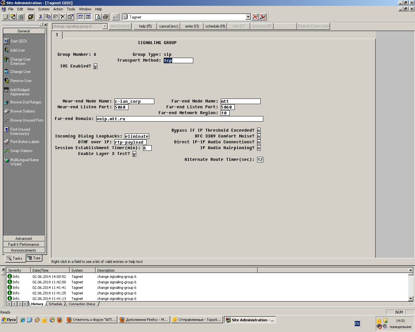Click the Transport Method field
The image size is (415, 332).
(178, 60)
